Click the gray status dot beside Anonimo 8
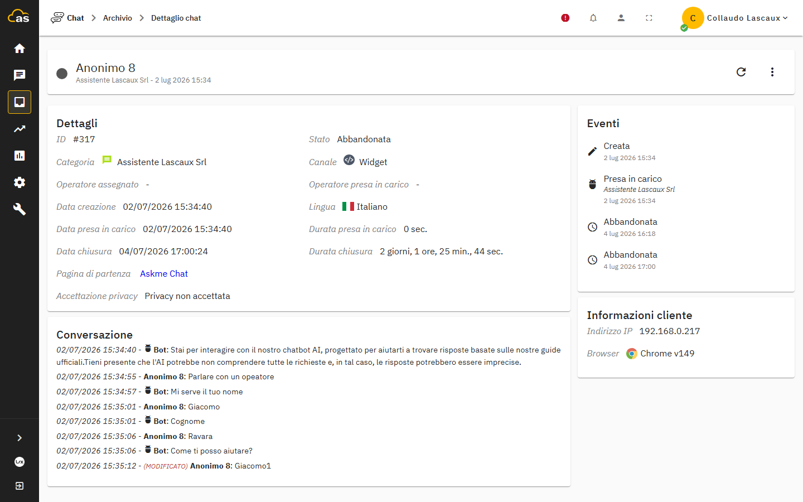 click(62, 73)
